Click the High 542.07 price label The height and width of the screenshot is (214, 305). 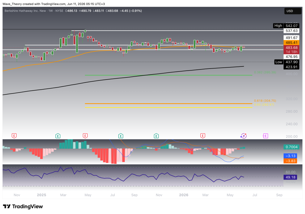pyautogui.click(x=286, y=26)
